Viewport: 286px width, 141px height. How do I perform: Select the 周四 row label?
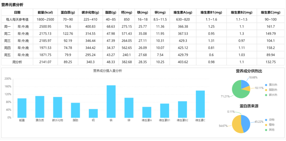pyautogui.click(x=7, y=48)
